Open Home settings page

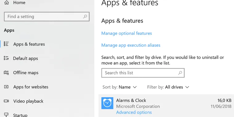(19, 2)
